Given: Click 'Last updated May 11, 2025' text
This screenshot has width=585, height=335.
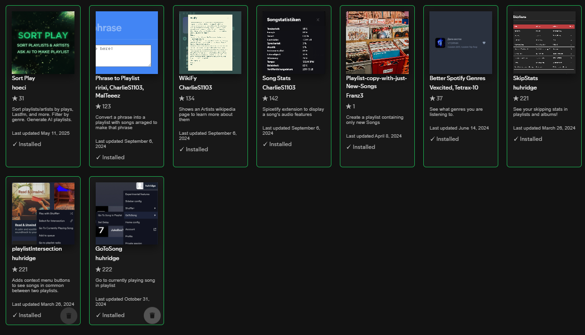Looking at the screenshot, I should tap(41, 133).
